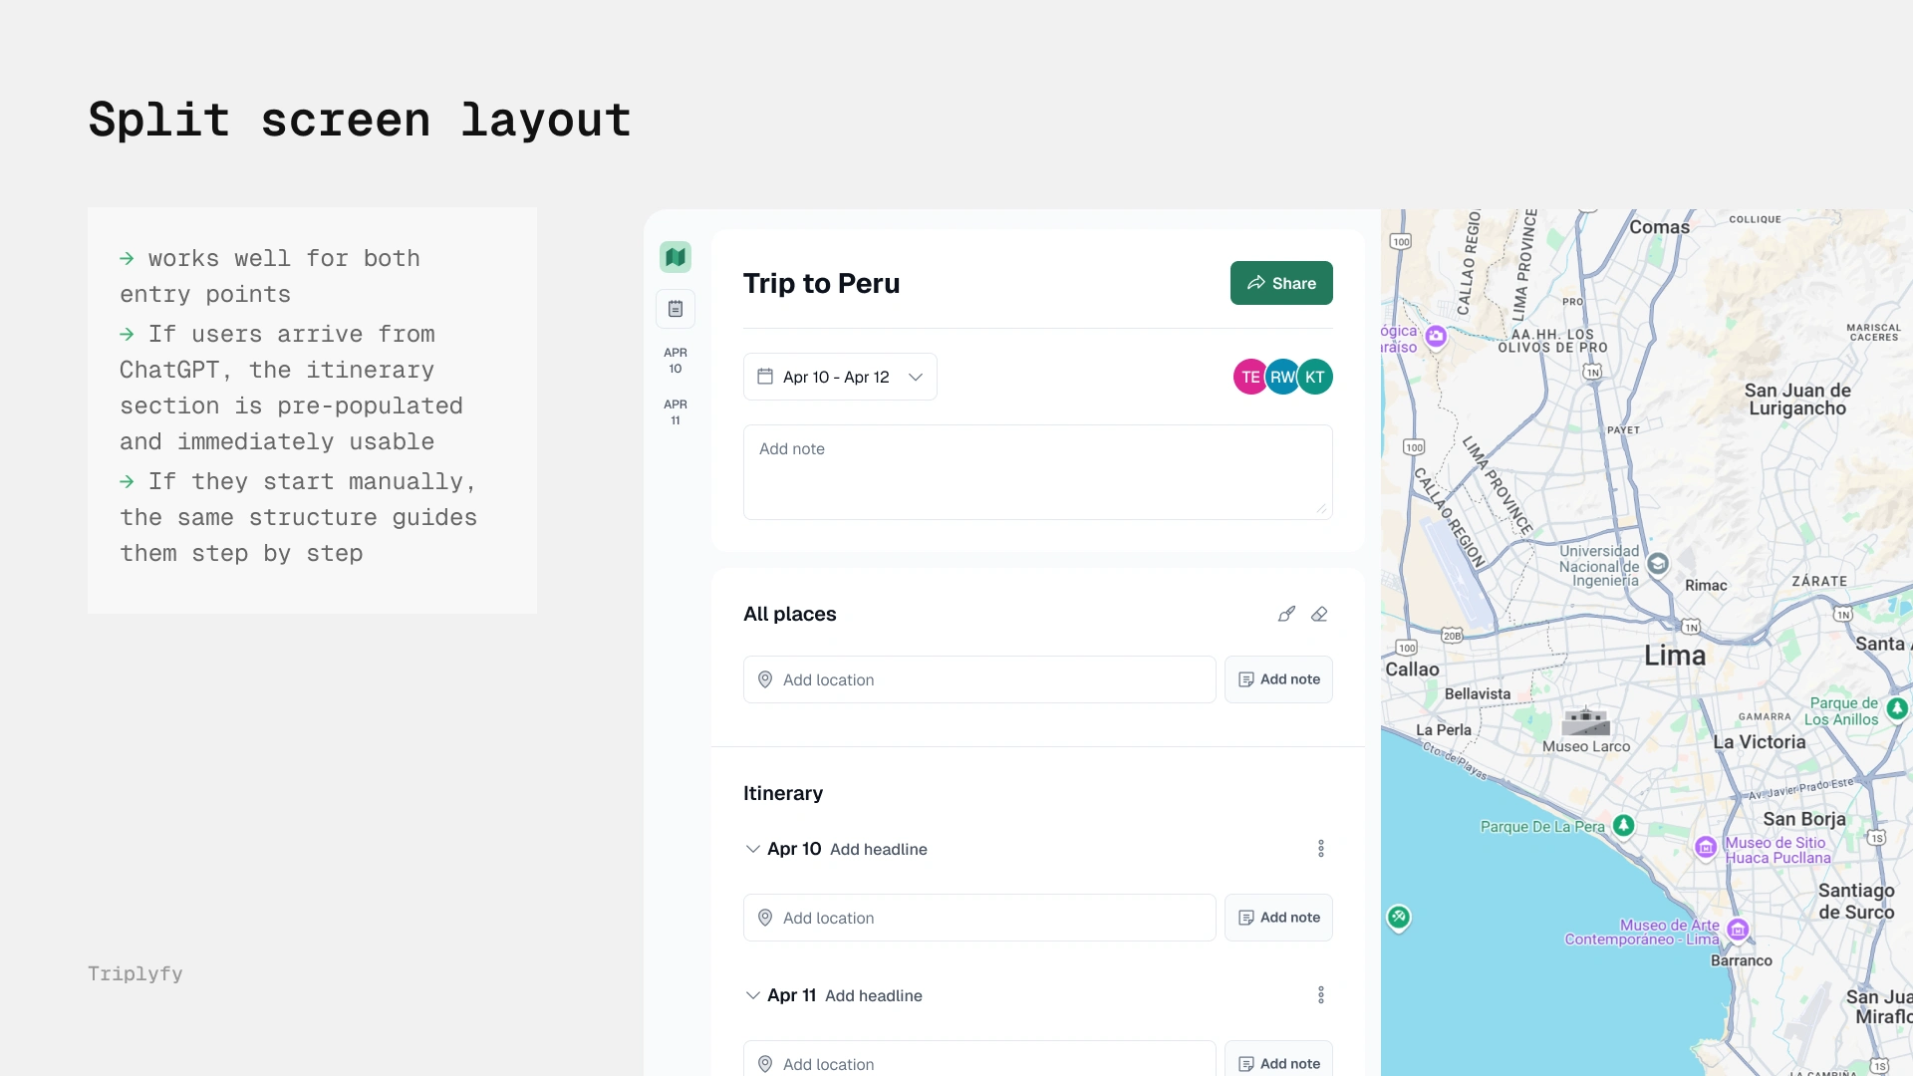This screenshot has width=1913, height=1076.
Task: Click the green Share button
Action: (1281, 283)
